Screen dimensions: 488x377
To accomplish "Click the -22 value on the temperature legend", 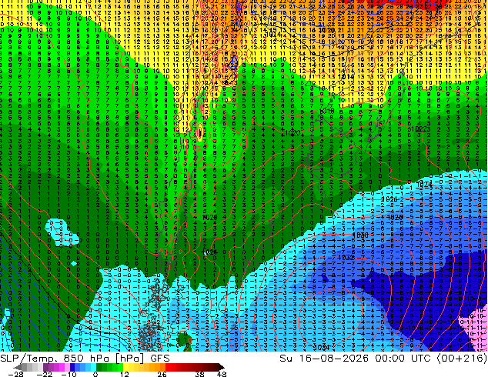I will click(45, 374).
